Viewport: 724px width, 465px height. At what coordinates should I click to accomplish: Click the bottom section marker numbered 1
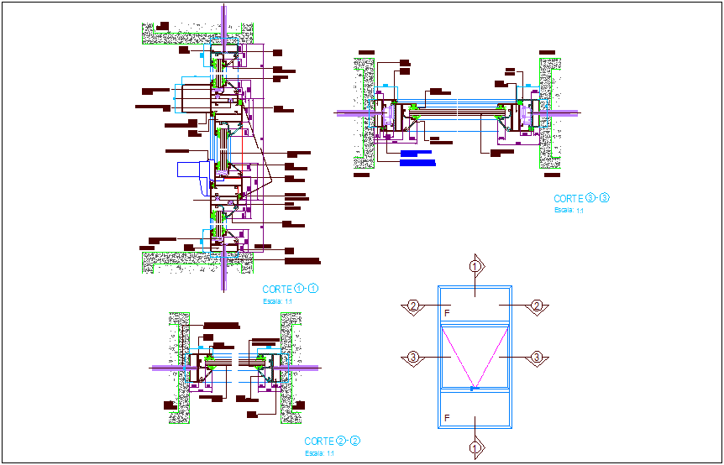(475, 447)
